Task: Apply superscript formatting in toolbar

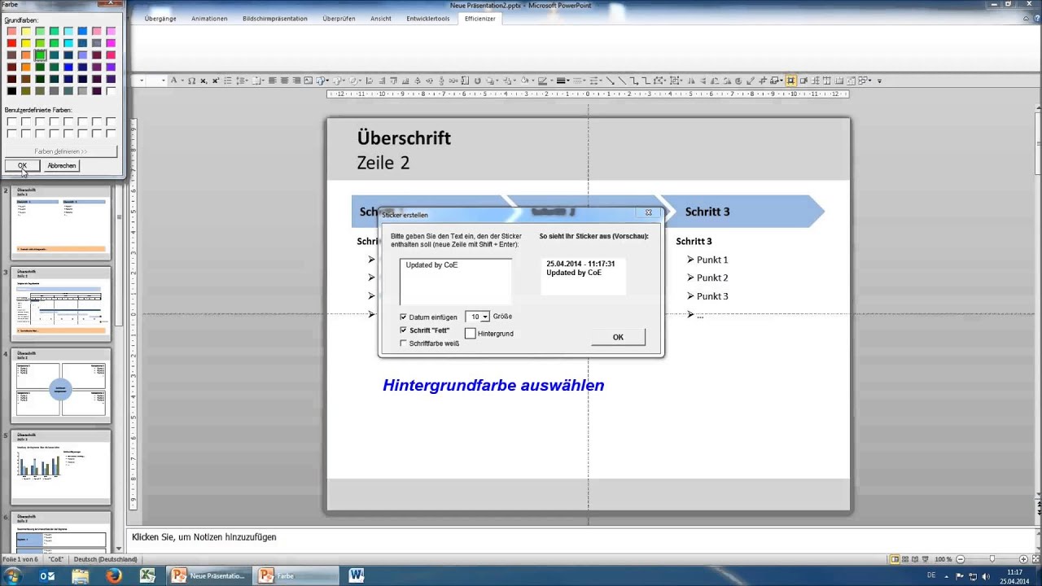Action: [x=216, y=81]
